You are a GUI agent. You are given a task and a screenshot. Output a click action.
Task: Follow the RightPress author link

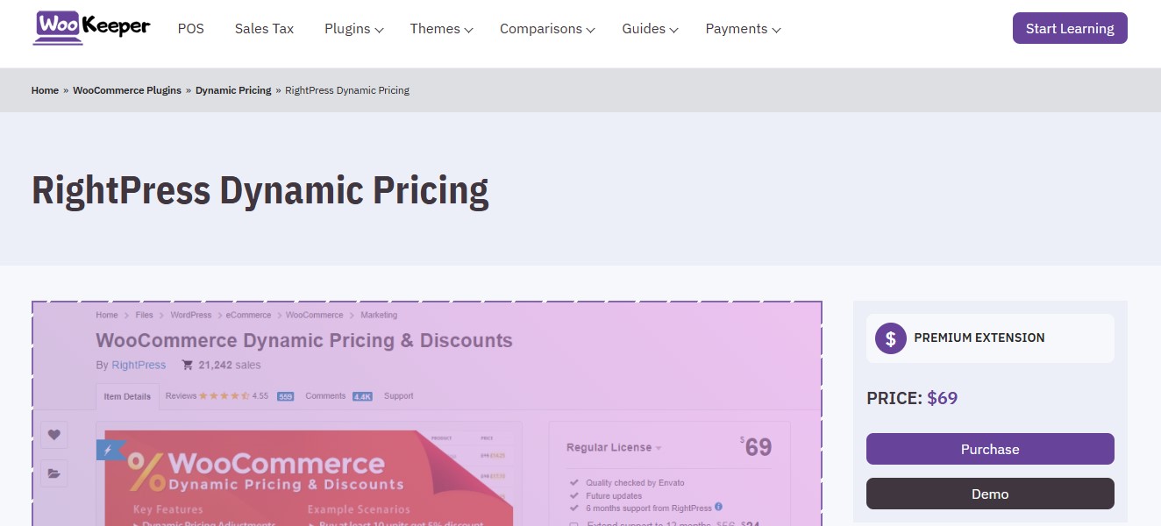click(x=139, y=365)
